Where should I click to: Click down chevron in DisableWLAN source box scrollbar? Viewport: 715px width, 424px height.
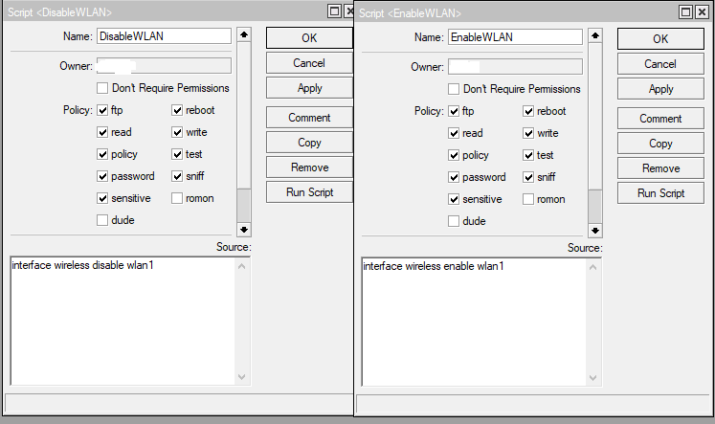click(241, 376)
